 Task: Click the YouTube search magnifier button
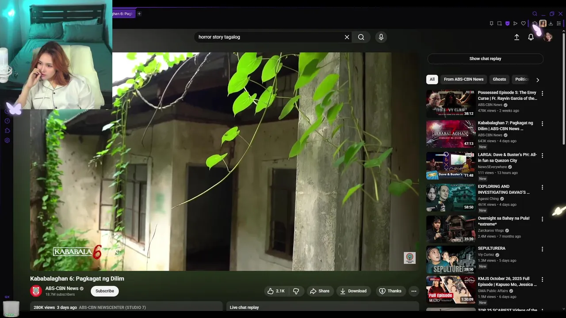pyautogui.click(x=361, y=37)
